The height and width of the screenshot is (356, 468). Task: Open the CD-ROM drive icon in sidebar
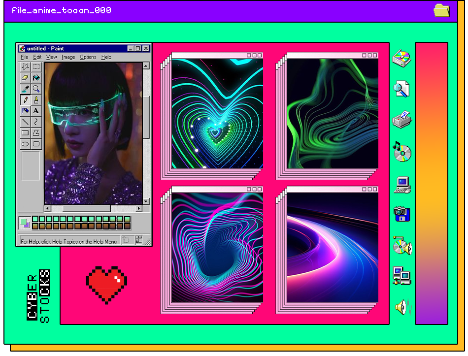click(401, 58)
